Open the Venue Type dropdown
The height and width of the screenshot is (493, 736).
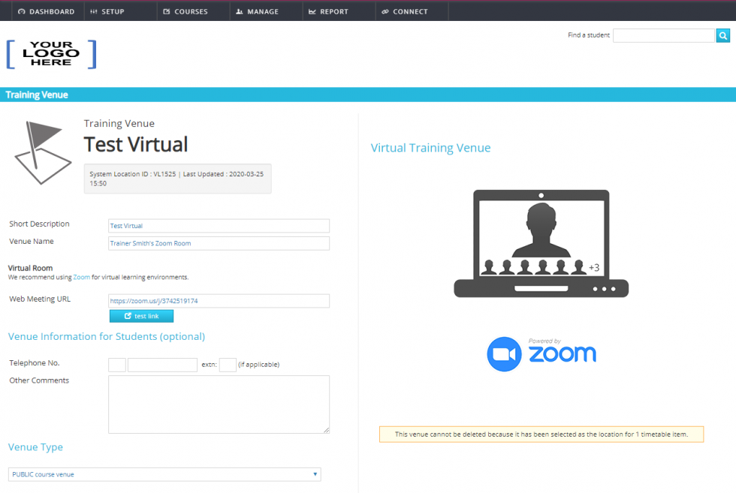[x=164, y=474]
